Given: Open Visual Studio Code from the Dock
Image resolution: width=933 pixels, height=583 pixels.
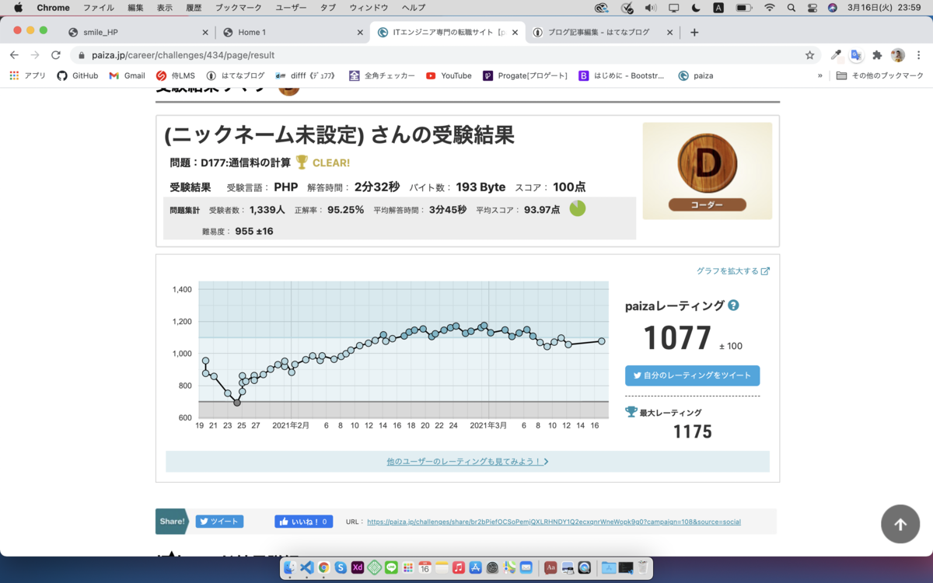Looking at the screenshot, I should click(306, 568).
